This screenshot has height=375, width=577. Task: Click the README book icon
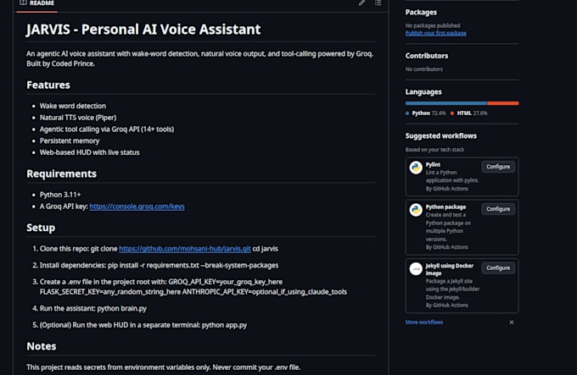(23, 3)
